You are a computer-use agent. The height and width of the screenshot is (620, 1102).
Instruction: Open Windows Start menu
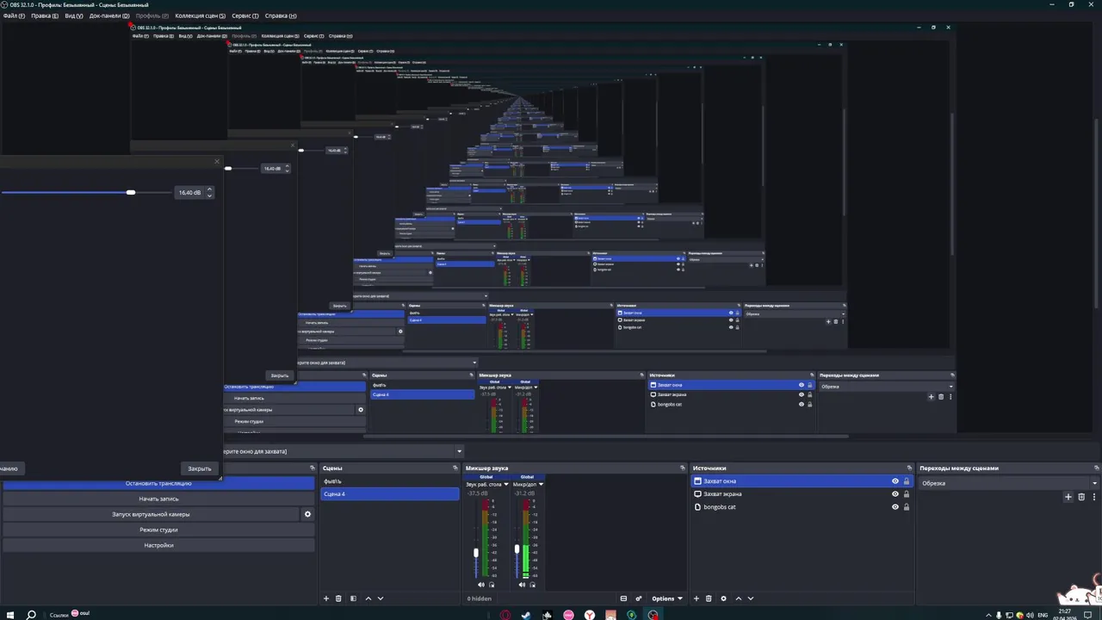(9, 615)
